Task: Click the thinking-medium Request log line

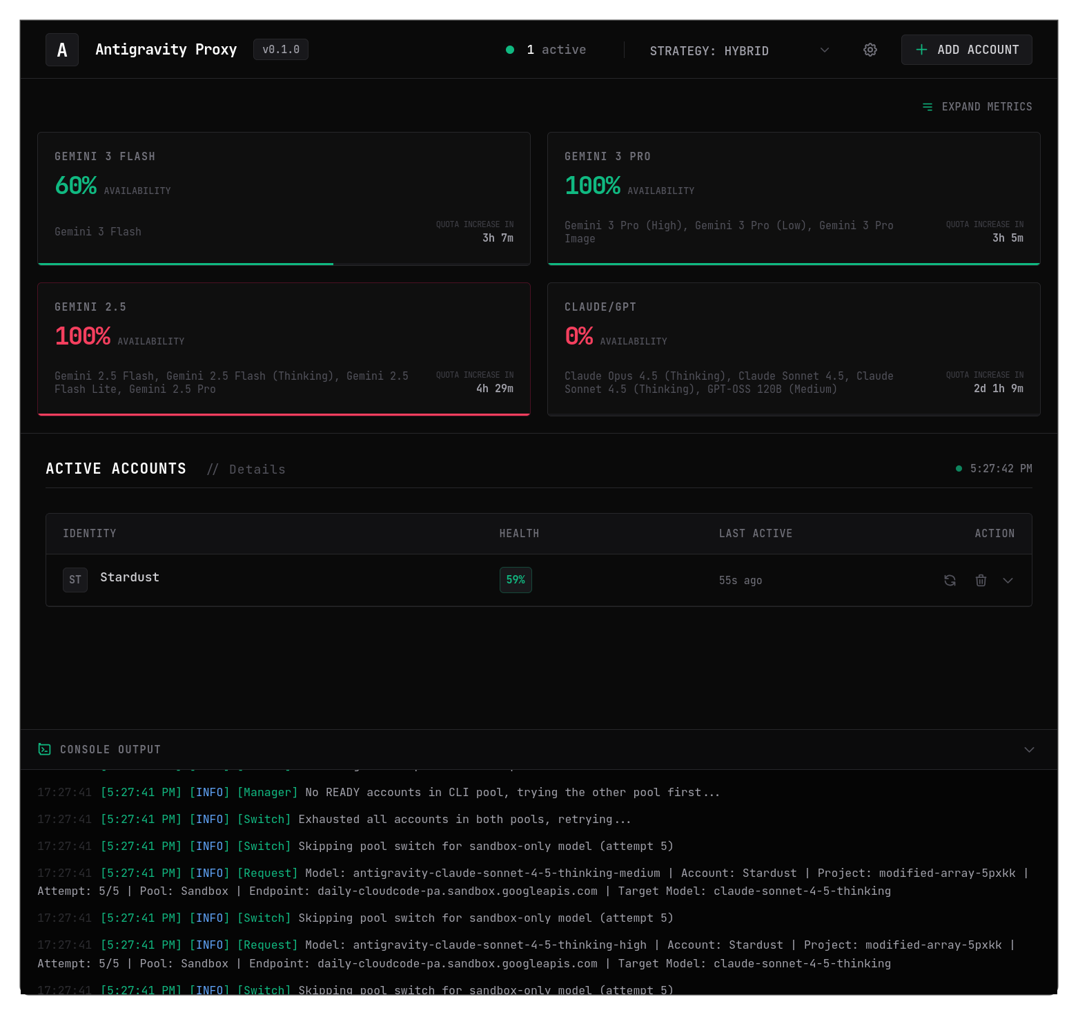Action: click(x=533, y=882)
